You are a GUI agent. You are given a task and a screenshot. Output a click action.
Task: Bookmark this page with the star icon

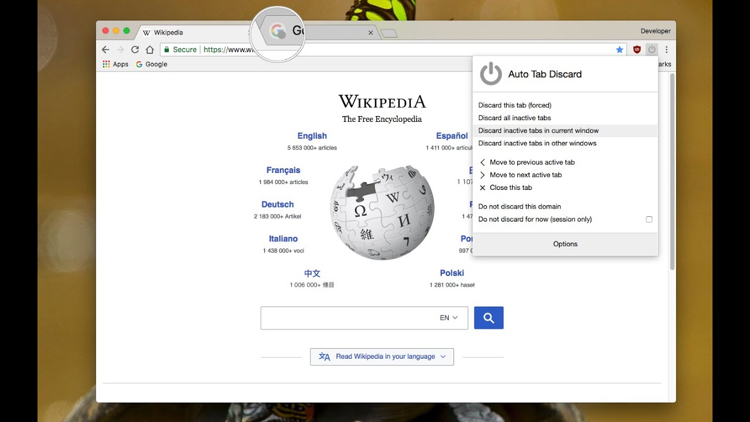(x=619, y=50)
